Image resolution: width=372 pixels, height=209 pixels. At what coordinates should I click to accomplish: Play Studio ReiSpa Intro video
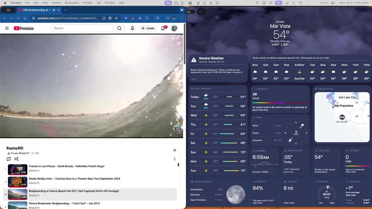click(90, 182)
